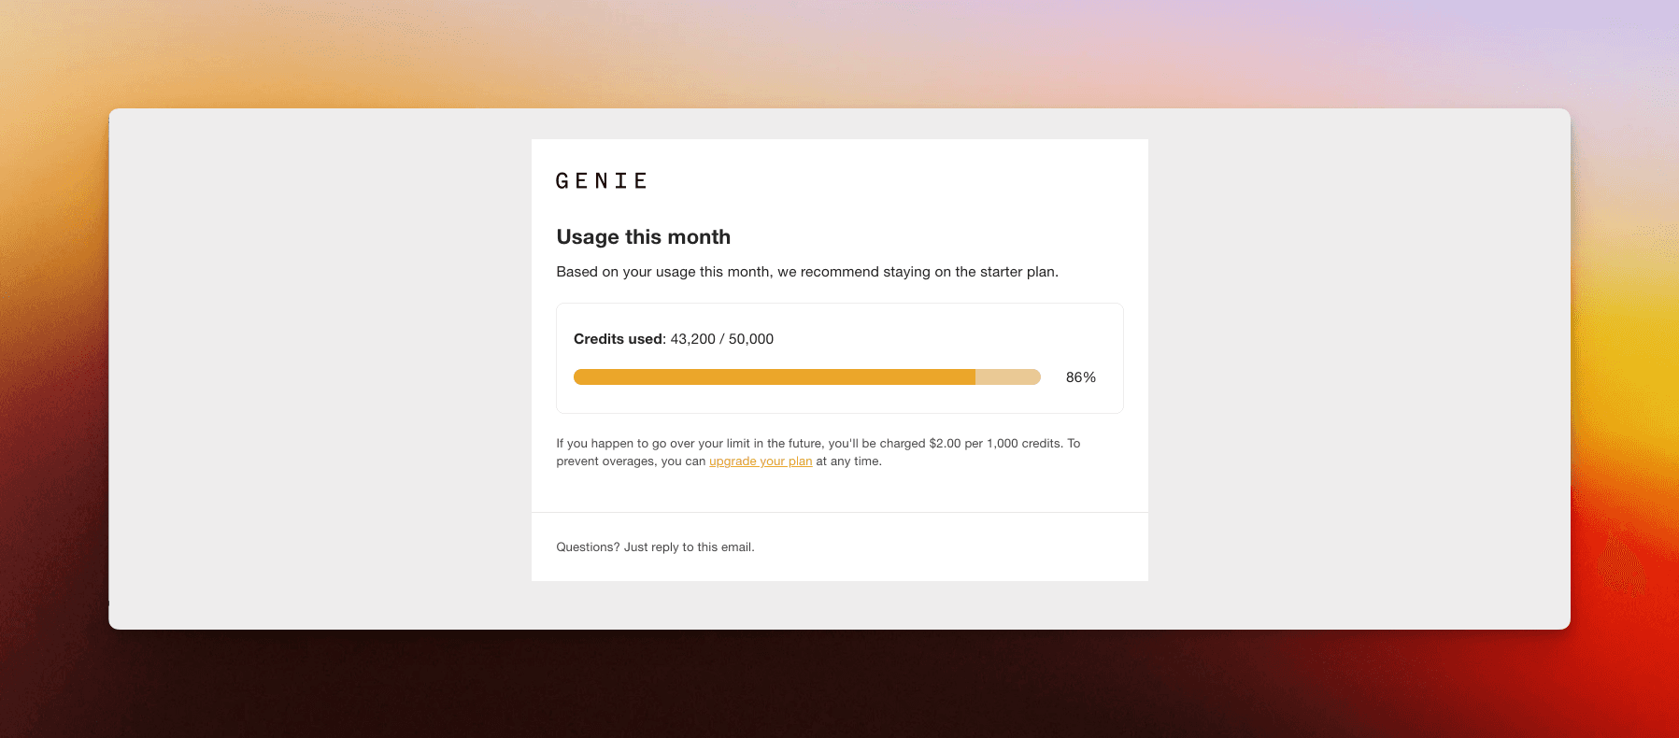The image size is (1679, 738).
Task: Click the 86% usage label
Action: tap(1081, 377)
